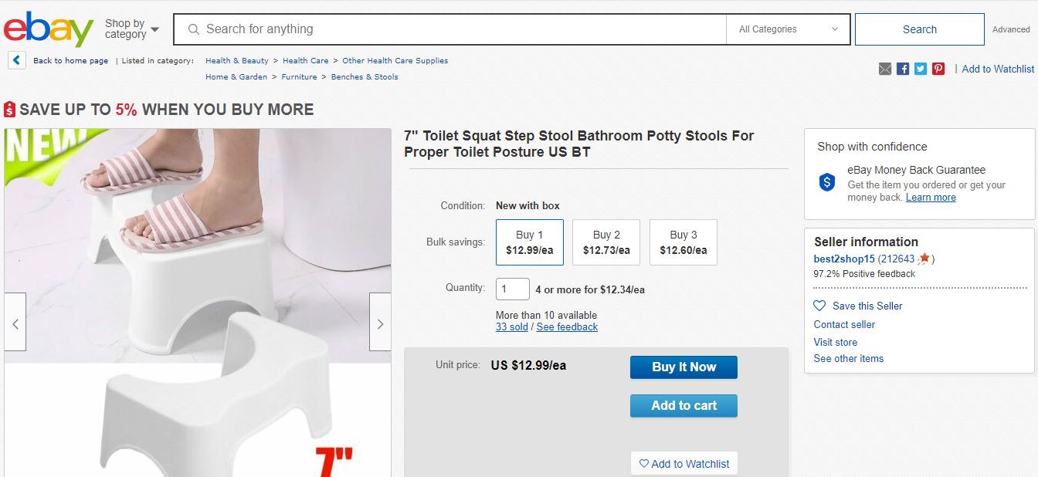Viewport: 1038px width, 477px height.
Task: Open the Shop by category dropdown
Action: pyautogui.click(x=131, y=29)
